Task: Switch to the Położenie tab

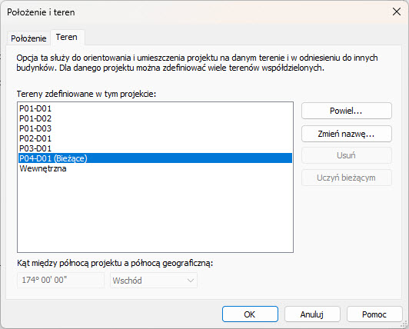Action: [28, 38]
